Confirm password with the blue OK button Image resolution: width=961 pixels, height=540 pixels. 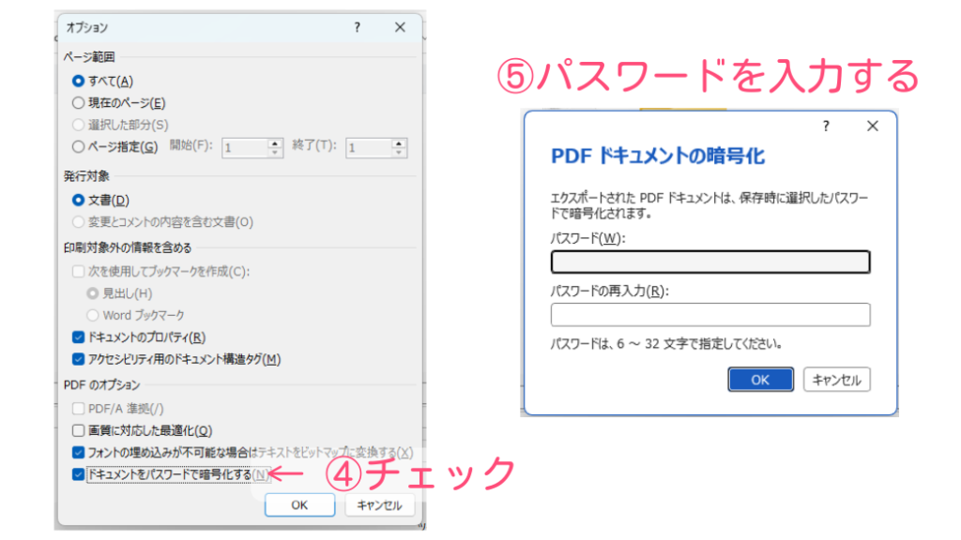tap(760, 380)
